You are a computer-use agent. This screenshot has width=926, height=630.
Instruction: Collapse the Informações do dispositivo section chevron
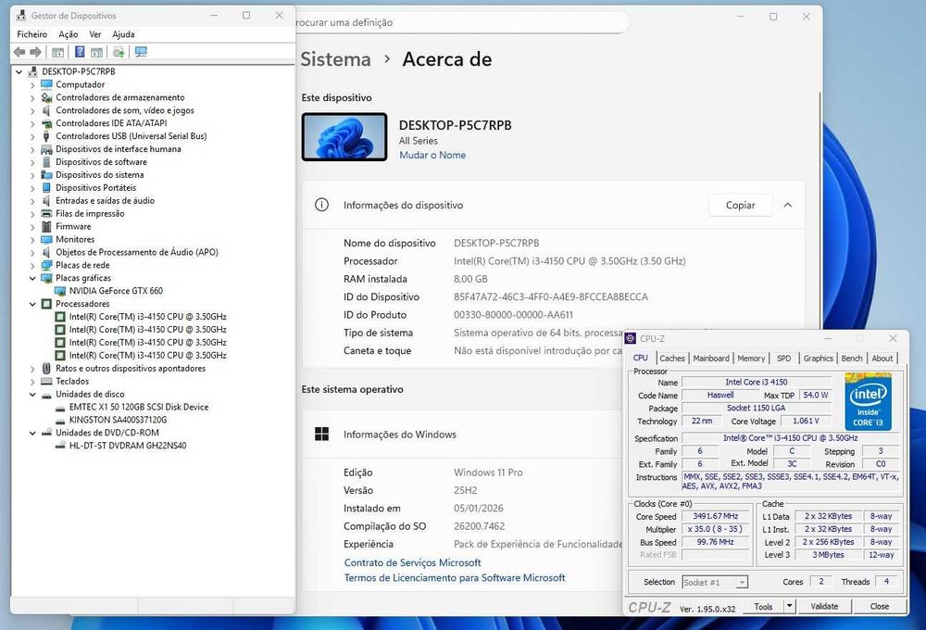click(787, 205)
